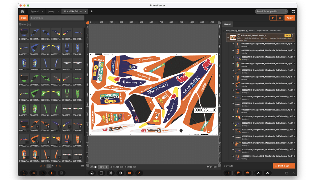Switch to the Jersey tab
Viewport: 315px width, 180px height.
pyautogui.click(x=51, y=11)
